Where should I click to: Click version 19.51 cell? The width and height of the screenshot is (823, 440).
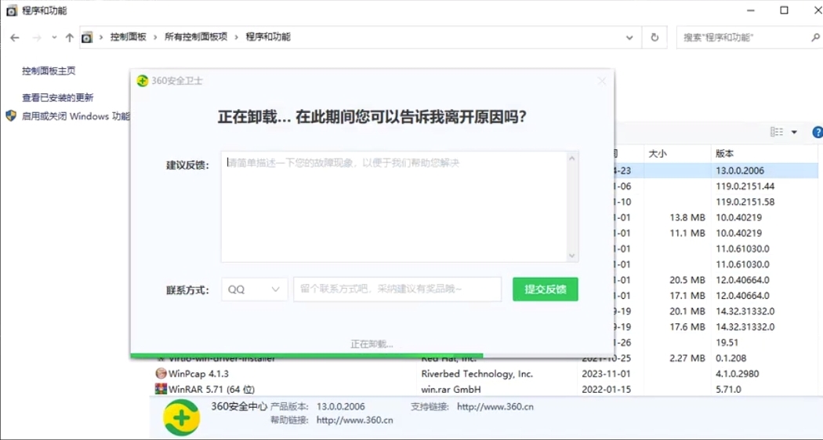tap(727, 342)
